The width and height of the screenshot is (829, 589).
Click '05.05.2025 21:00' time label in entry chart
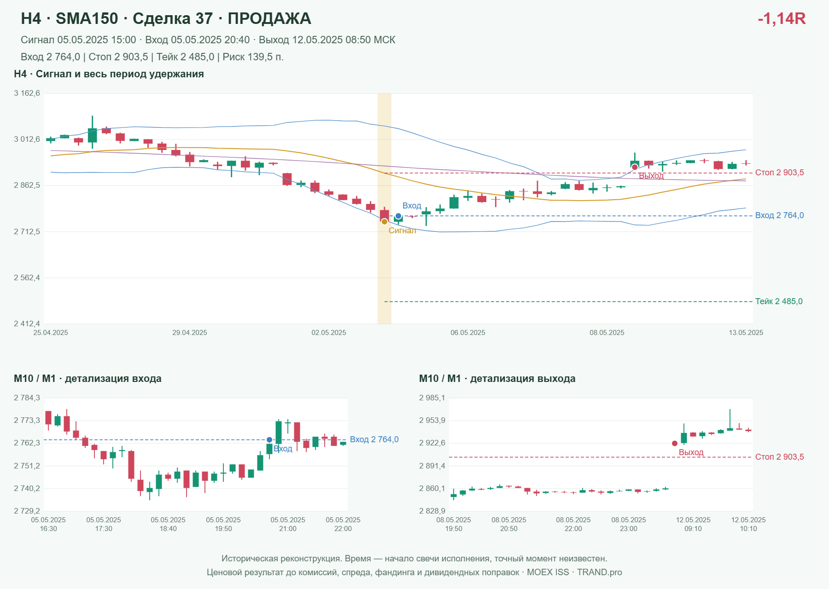288,524
